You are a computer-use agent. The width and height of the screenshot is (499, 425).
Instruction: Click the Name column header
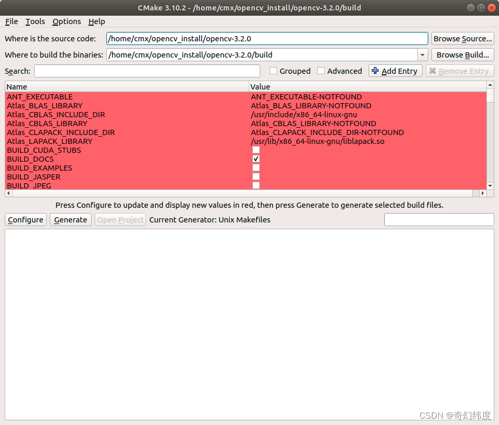point(127,86)
